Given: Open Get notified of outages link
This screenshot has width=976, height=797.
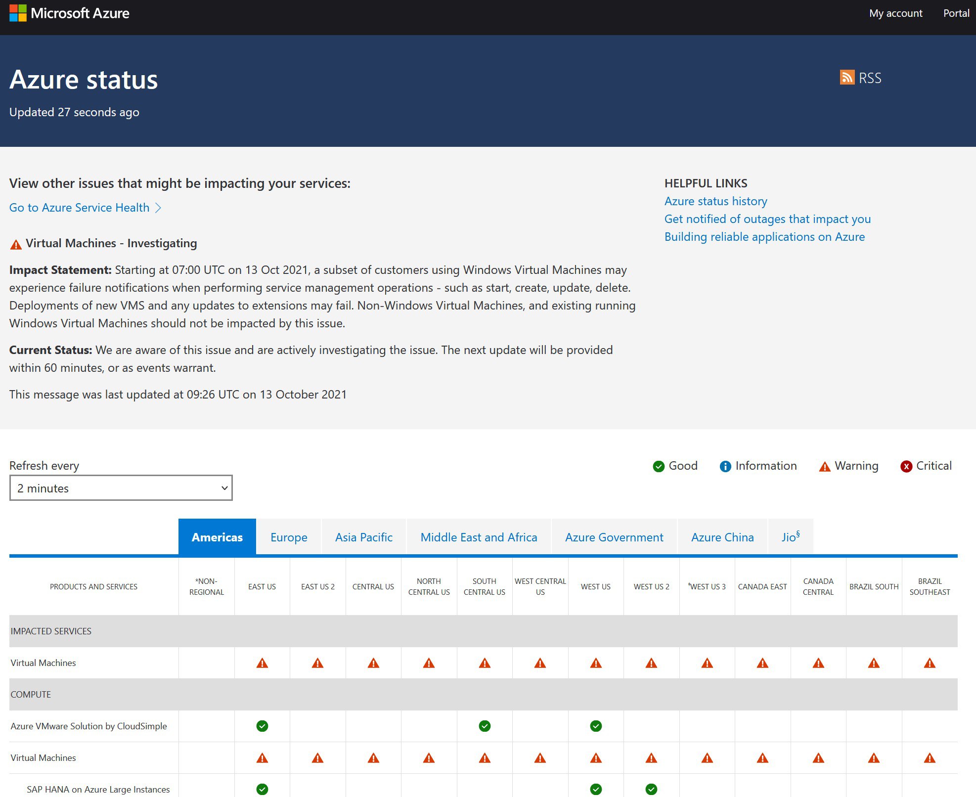Looking at the screenshot, I should (767, 219).
